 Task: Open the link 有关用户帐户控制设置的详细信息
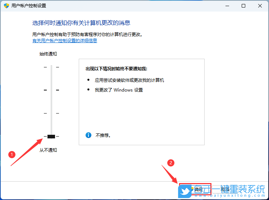pos(65,41)
